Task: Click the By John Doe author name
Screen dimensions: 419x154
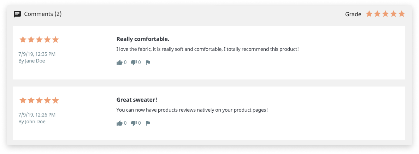Action: tap(32, 122)
